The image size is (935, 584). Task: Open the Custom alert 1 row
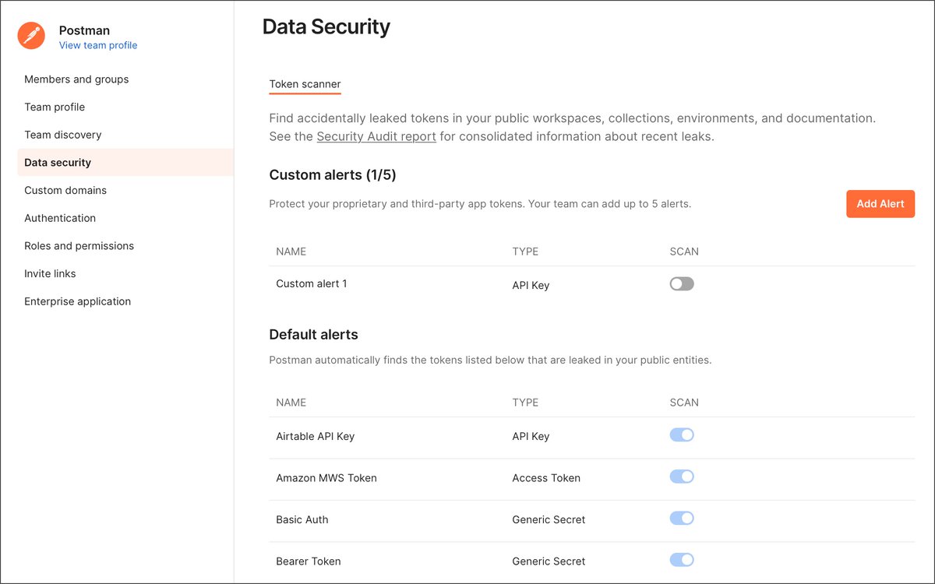tap(591, 284)
